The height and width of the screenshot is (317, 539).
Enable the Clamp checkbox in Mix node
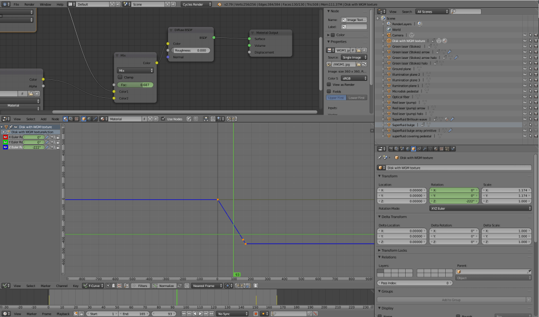point(120,77)
